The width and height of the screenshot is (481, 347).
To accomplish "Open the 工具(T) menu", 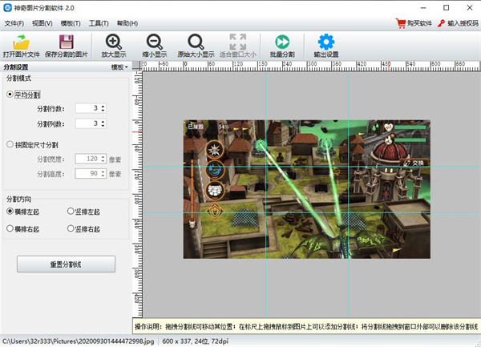I will 99,23.
